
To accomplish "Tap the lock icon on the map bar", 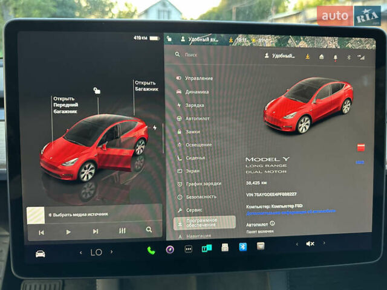I will click(169, 39).
